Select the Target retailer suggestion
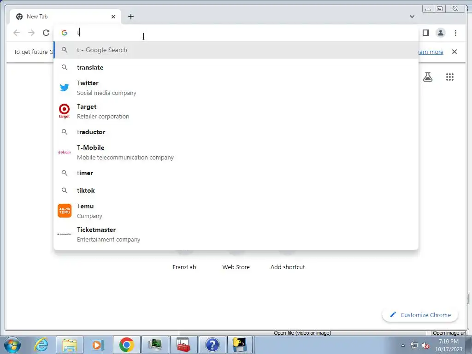The width and height of the screenshot is (472, 354). click(236, 112)
